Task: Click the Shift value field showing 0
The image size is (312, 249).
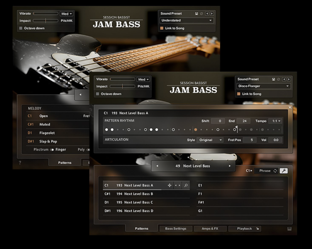Action: point(218,121)
